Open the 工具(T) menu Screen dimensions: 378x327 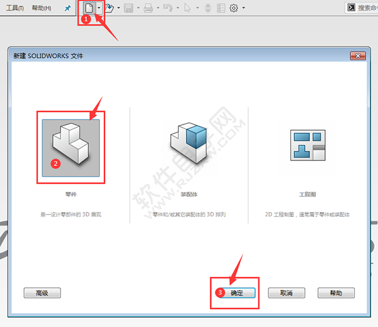pos(14,8)
